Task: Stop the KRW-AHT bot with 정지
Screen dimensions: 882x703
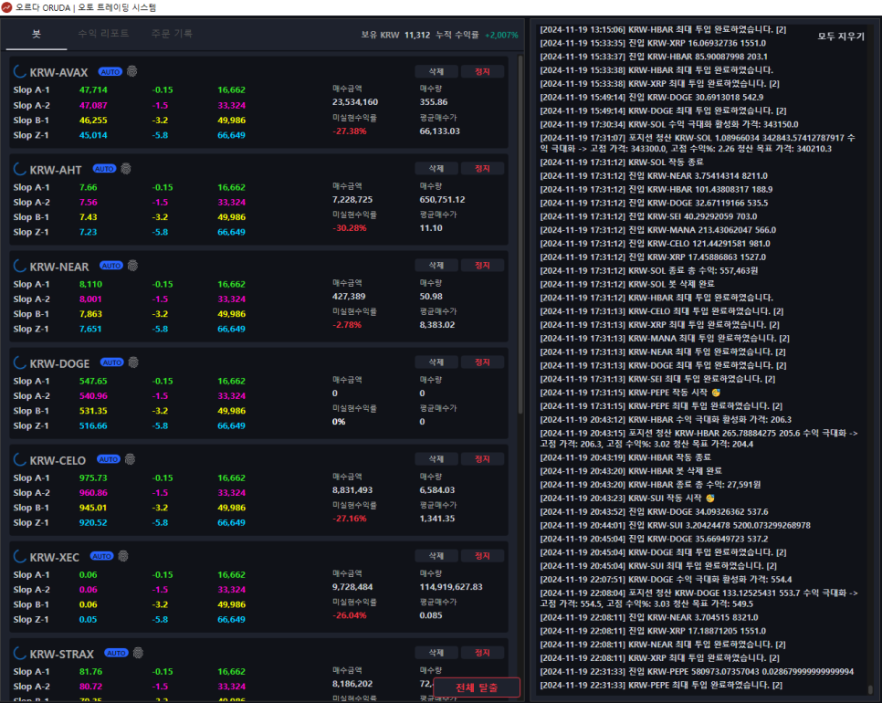Action: click(x=483, y=168)
